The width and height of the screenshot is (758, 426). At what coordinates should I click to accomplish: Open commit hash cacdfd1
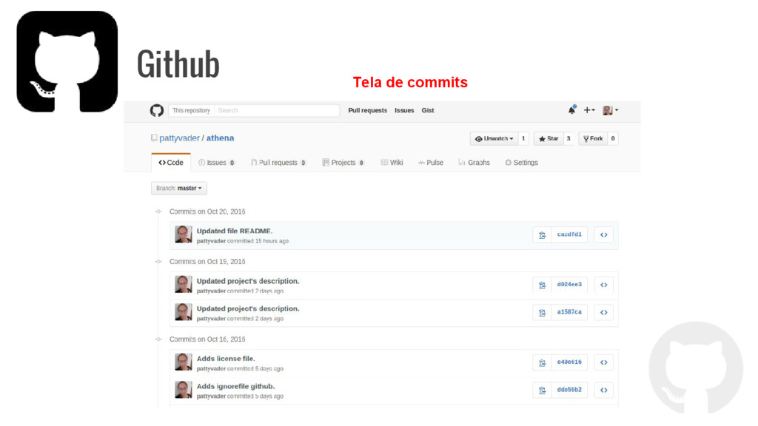point(569,234)
